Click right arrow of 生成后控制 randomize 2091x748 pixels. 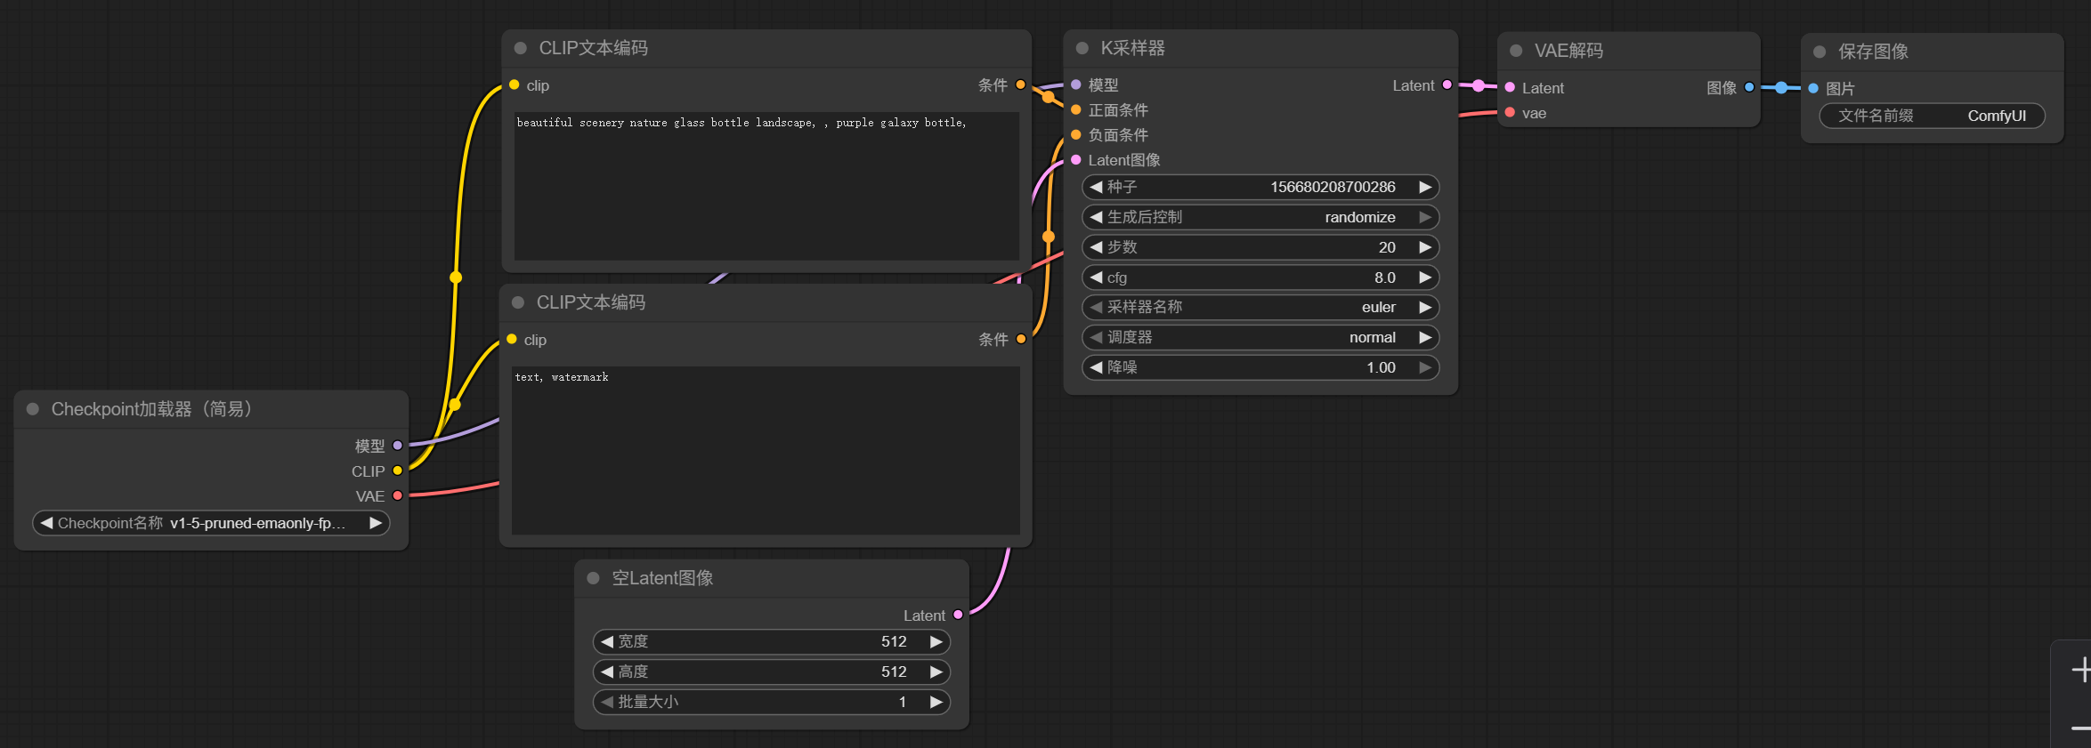pos(1424,217)
